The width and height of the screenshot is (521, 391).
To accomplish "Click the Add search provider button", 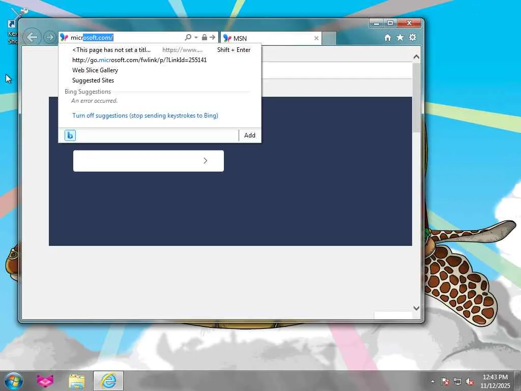I will [x=250, y=135].
